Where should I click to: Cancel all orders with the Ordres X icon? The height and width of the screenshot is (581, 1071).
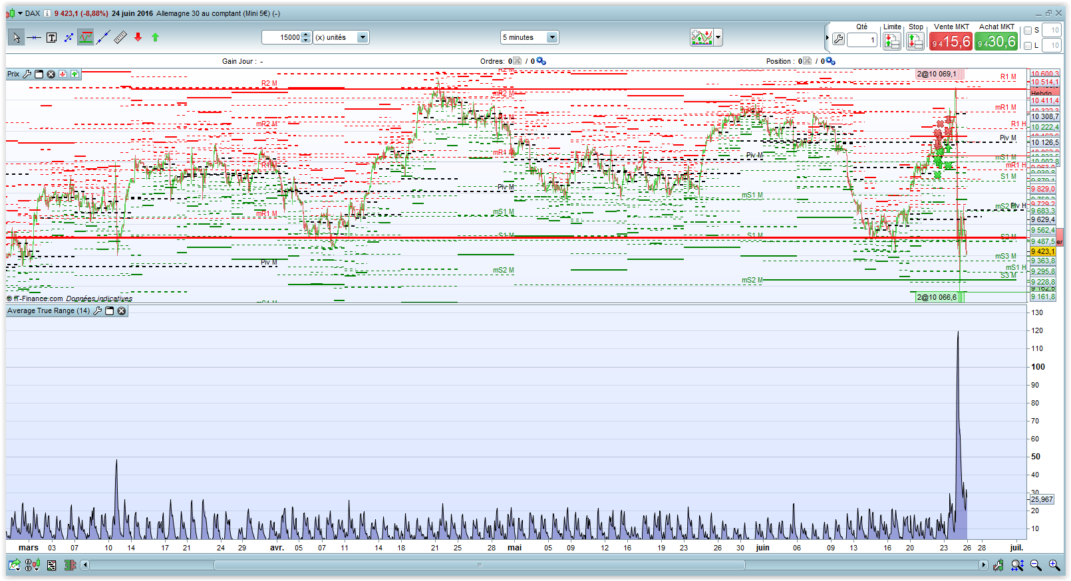518,61
